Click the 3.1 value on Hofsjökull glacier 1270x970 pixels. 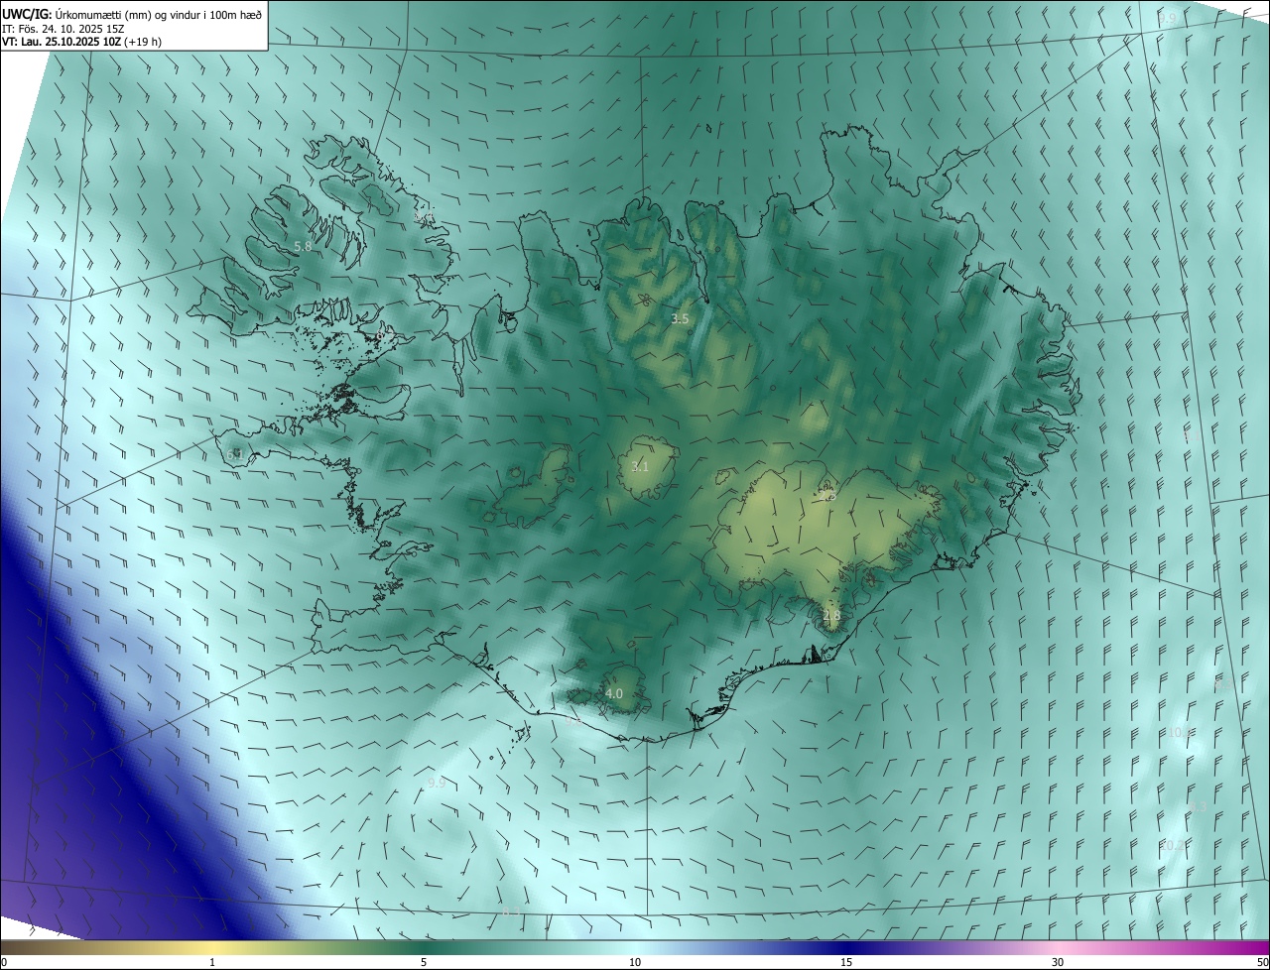tap(640, 466)
